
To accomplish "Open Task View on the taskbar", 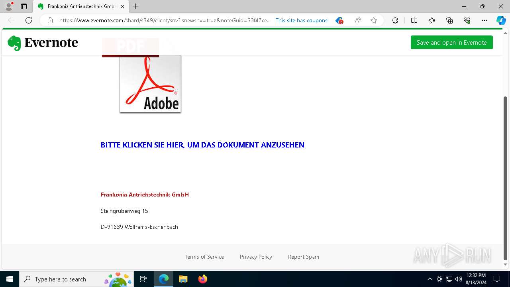I will coord(143,279).
